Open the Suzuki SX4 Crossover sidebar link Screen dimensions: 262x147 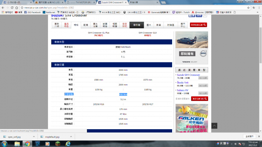tap(188, 75)
